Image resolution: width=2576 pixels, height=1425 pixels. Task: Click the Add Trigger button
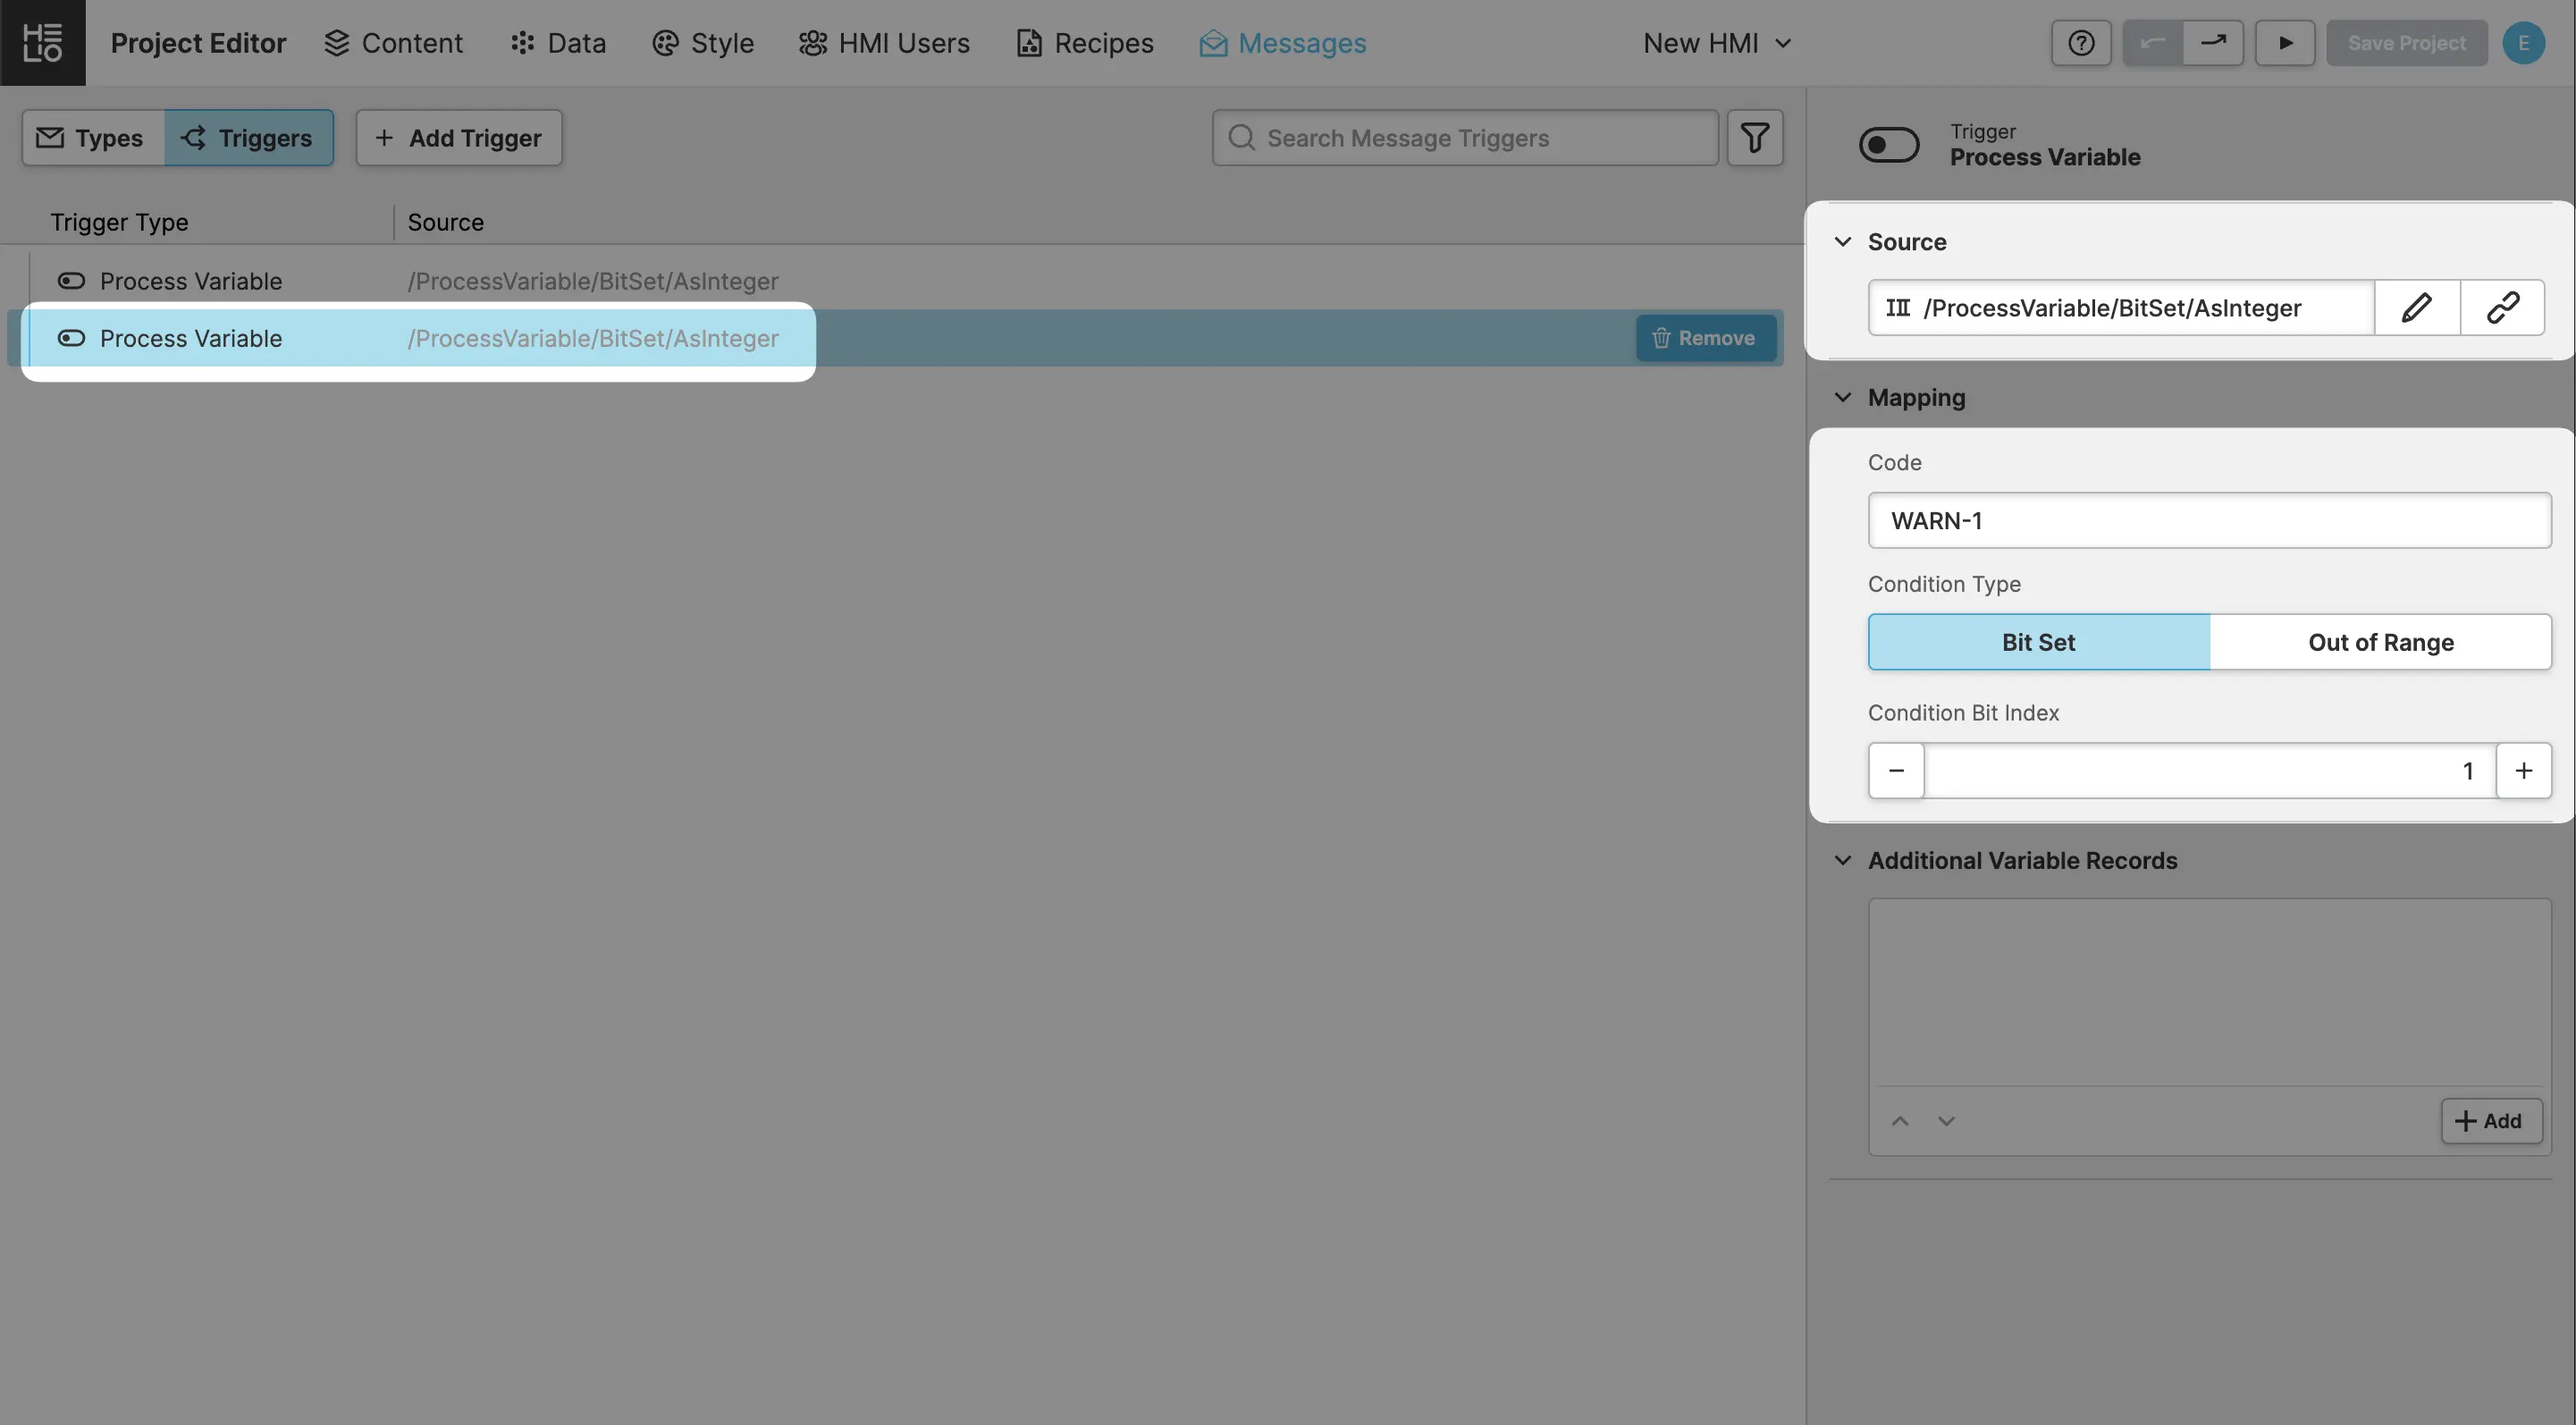point(459,138)
